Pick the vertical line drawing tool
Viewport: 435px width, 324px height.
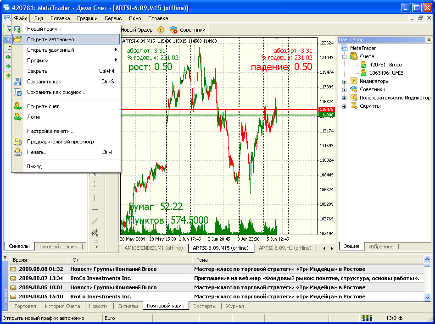95,198
